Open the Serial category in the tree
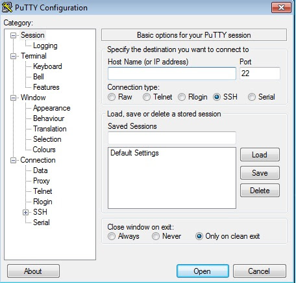This screenshot has width=296, height=283. pos(42,222)
